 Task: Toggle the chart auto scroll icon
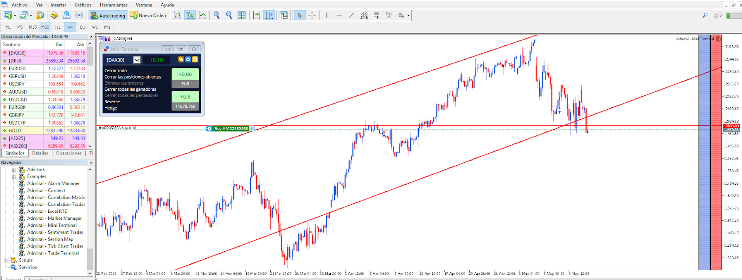click(x=256, y=15)
